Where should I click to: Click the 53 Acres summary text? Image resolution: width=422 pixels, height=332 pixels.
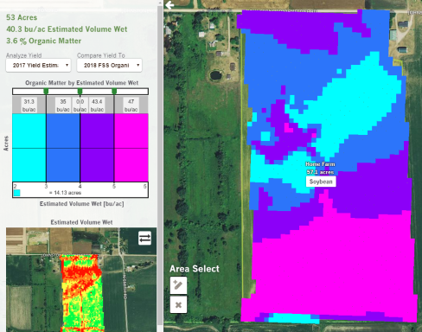(22, 17)
